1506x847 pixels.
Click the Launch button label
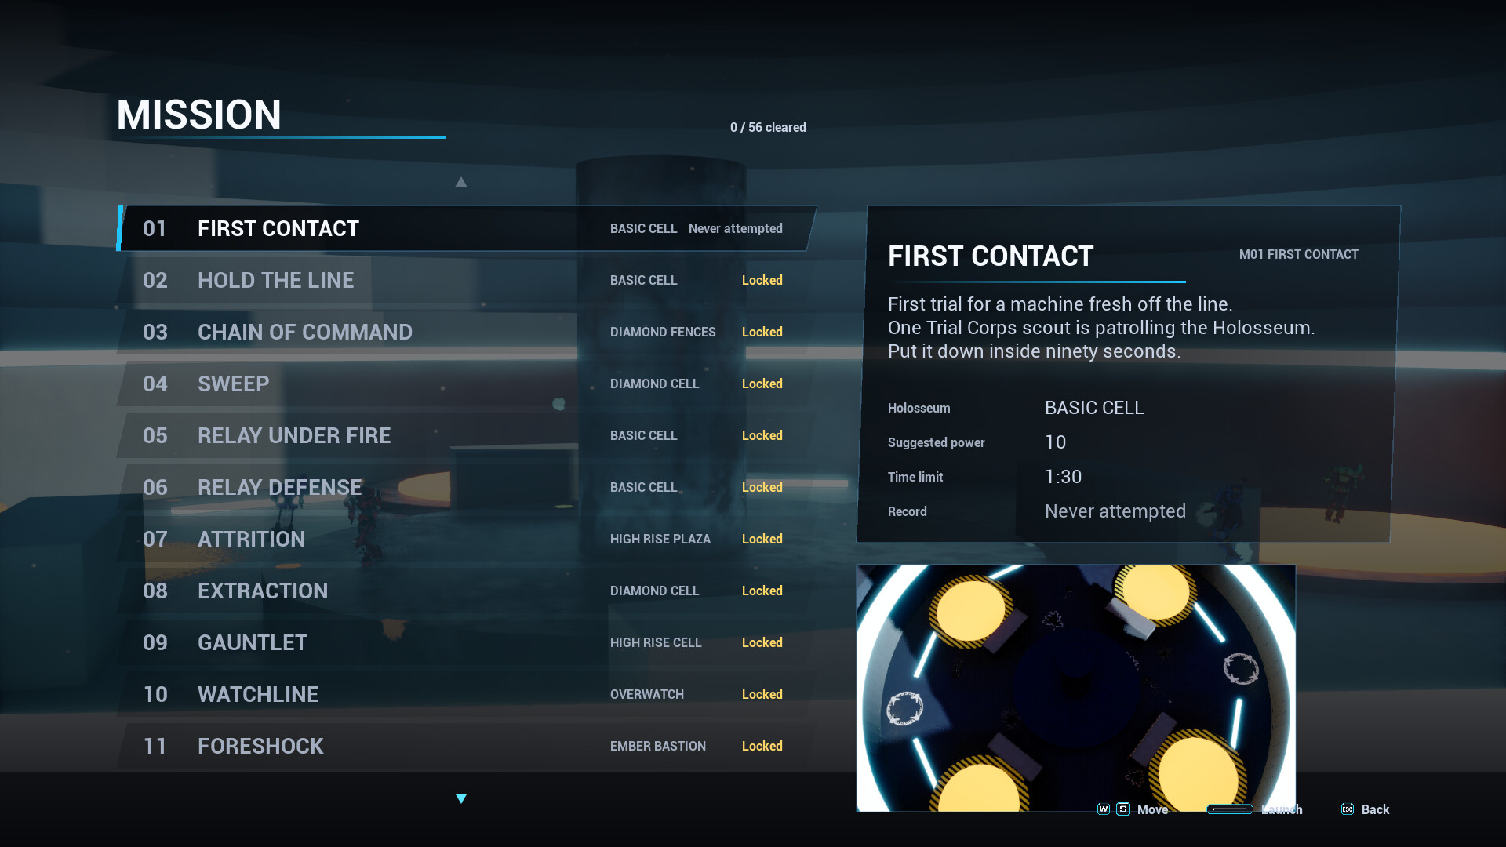click(1282, 809)
